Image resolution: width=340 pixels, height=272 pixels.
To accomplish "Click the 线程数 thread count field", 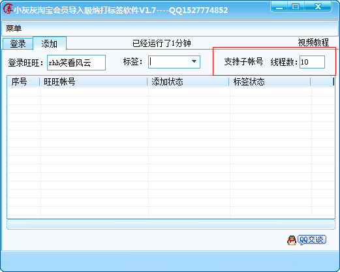I will point(312,62).
